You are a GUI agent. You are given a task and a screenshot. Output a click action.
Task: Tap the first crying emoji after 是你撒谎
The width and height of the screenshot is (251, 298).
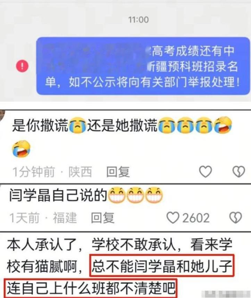click(77, 125)
